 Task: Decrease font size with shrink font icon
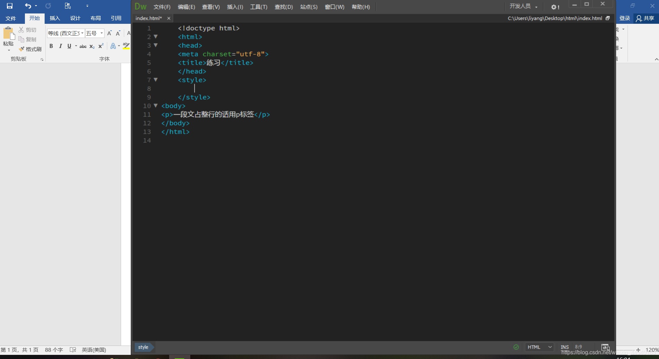point(118,33)
